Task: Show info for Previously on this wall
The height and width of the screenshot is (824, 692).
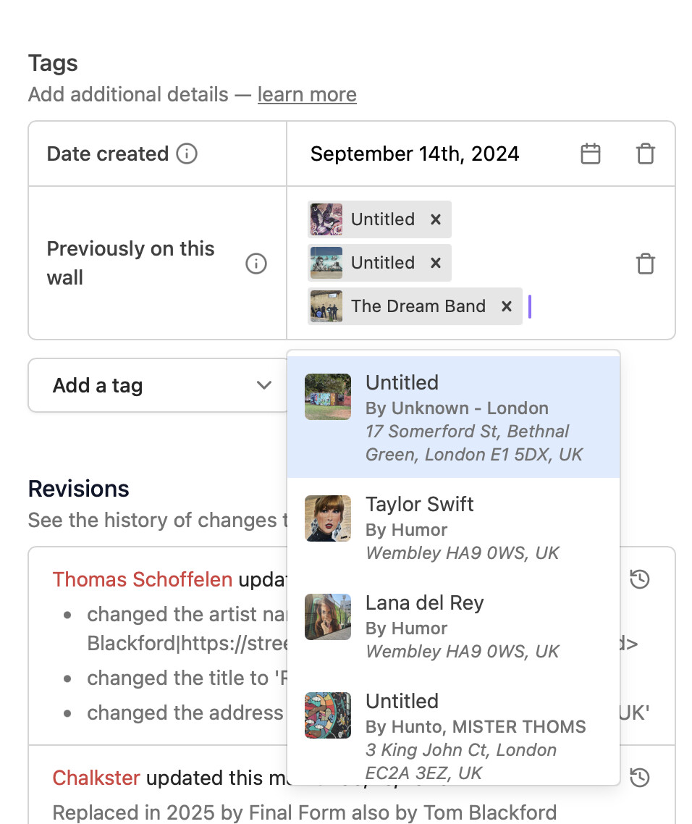Action: click(x=256, y=264)
